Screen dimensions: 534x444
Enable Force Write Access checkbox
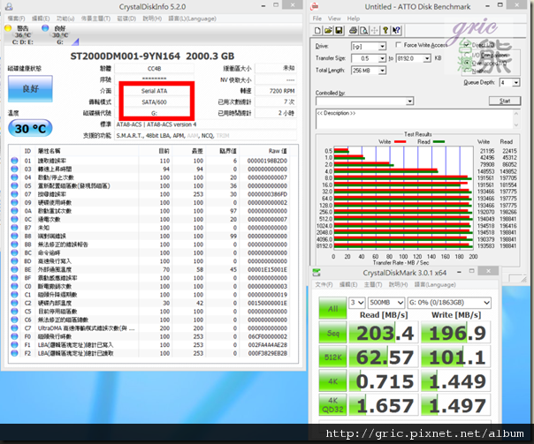click(x=398, y=45)
